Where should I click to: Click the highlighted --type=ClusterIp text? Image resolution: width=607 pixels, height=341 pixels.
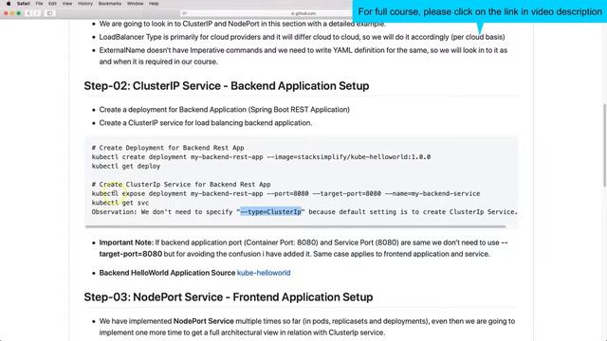[x=271, y=212]
